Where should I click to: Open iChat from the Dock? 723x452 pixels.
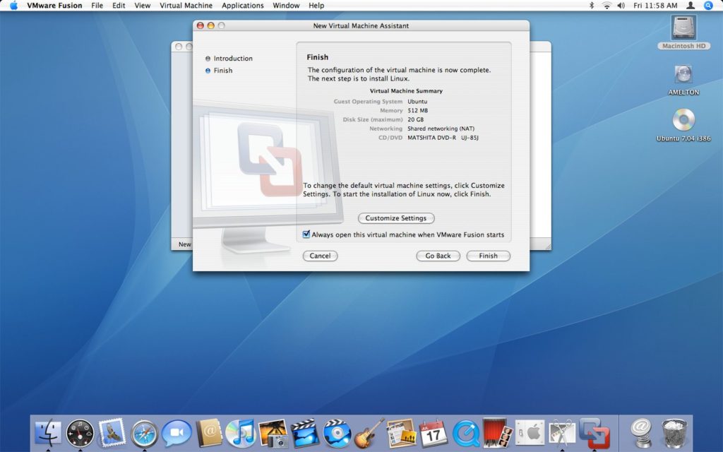pos(177,433)
